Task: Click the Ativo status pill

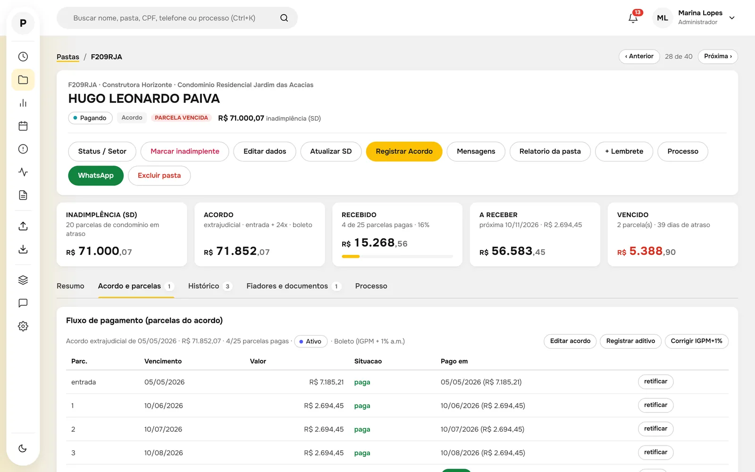Action: tap(310, 341)
